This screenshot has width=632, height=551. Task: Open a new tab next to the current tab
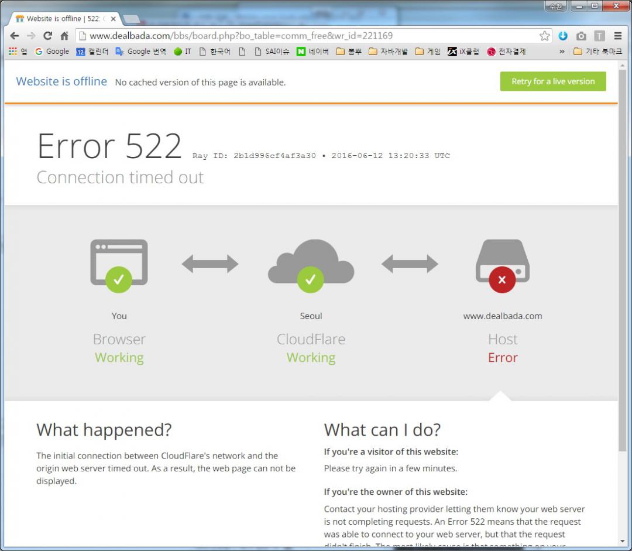(131, 19)
